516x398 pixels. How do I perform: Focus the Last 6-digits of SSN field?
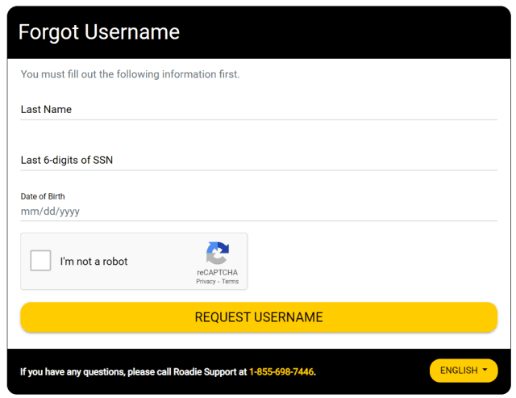coord(259,160)
